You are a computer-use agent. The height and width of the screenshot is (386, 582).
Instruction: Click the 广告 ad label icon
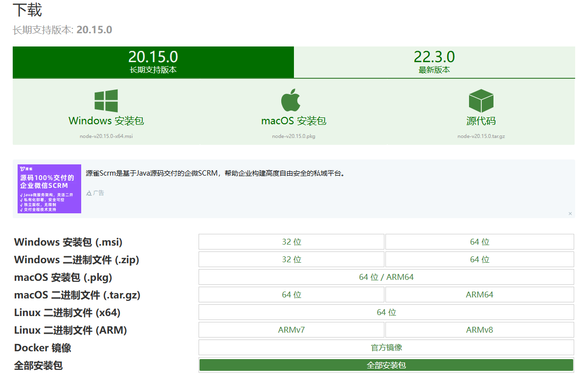(89, 193)
